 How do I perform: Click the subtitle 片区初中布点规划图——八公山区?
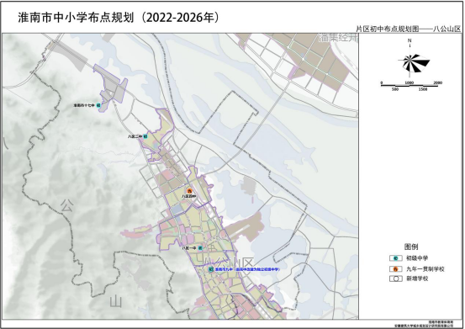409,29
